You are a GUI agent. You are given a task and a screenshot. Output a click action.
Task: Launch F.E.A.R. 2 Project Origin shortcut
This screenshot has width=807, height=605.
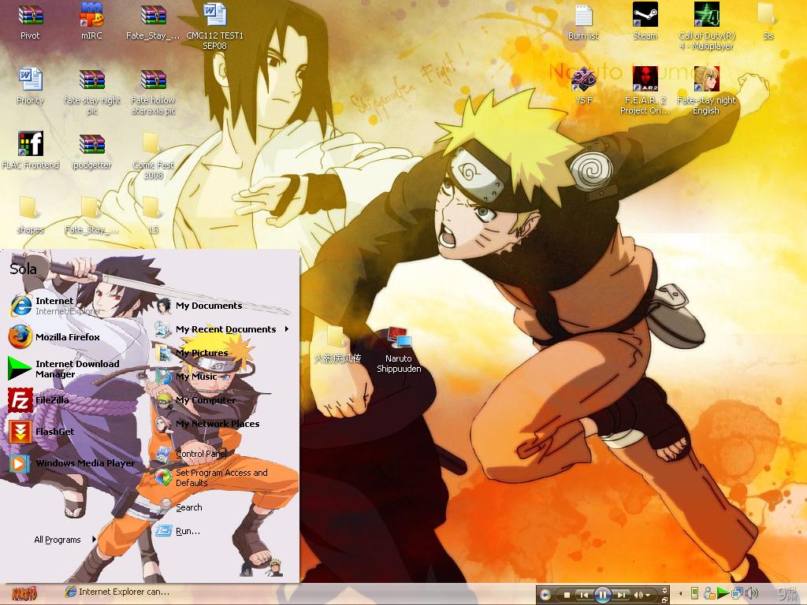pos(645,91)
